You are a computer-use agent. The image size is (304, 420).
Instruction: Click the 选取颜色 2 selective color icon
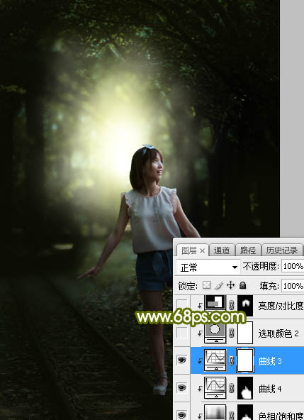215,333
